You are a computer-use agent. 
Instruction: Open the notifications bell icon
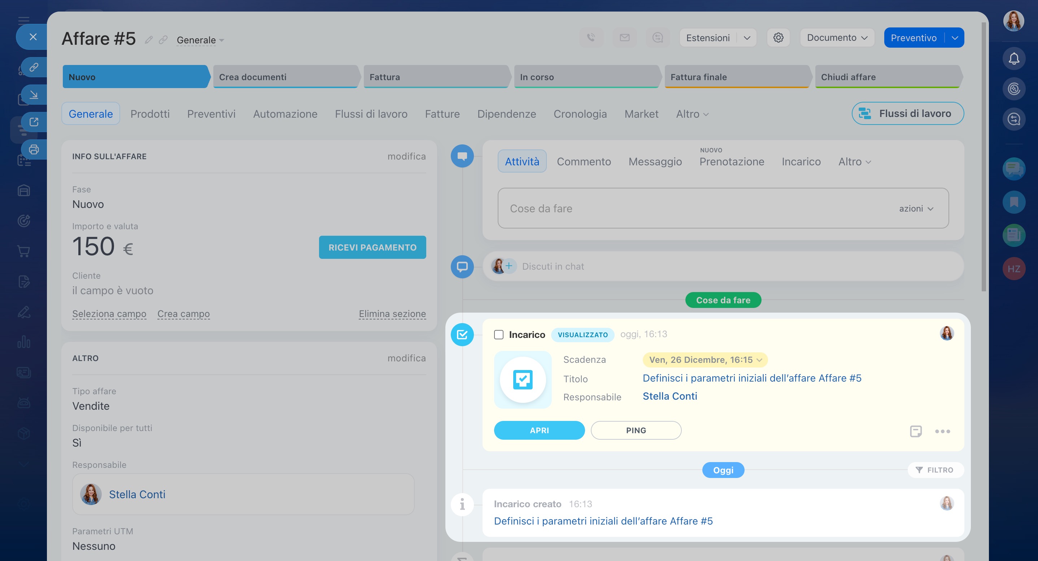click(1013, 59)
